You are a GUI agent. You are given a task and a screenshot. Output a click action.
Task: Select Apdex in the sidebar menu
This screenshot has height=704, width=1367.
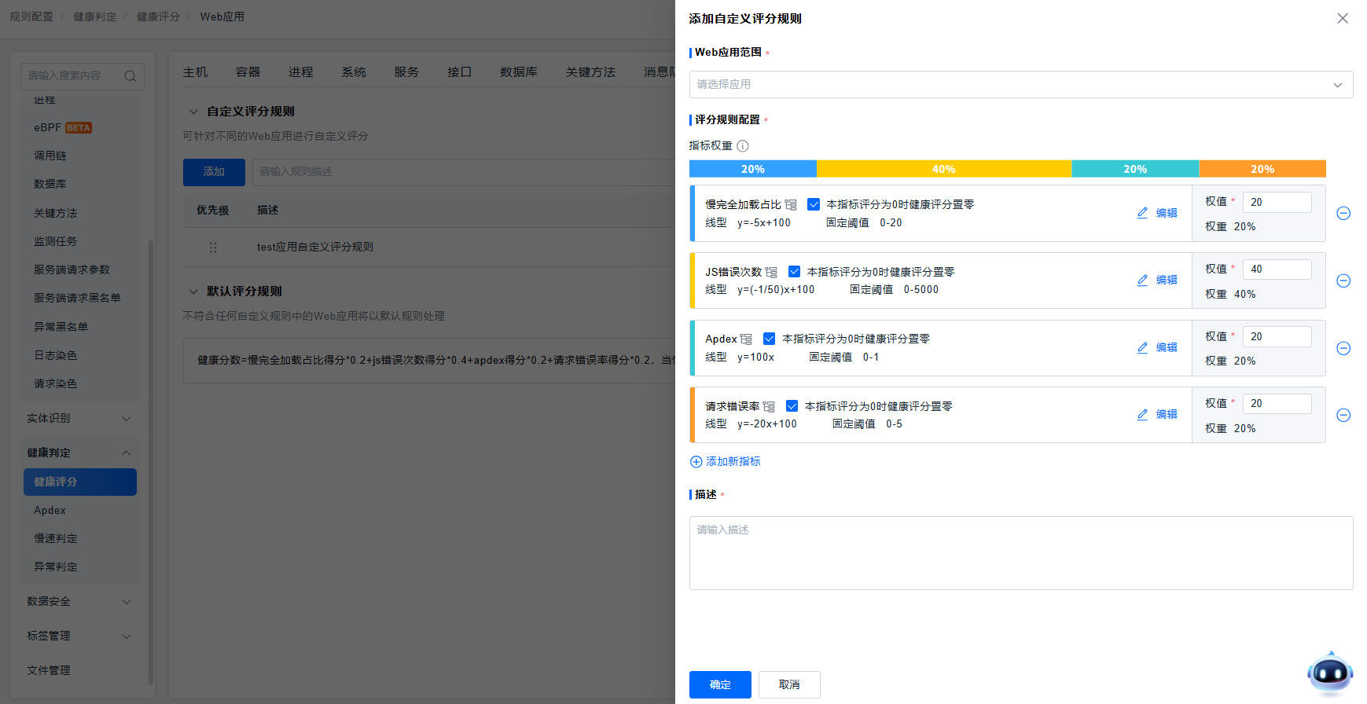click(x=50, y=510)
